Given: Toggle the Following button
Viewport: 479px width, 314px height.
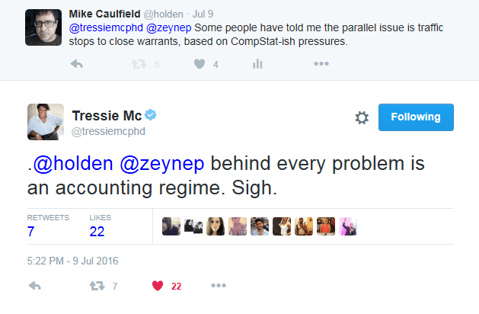Looking at the screenshot, I should 416,117.
